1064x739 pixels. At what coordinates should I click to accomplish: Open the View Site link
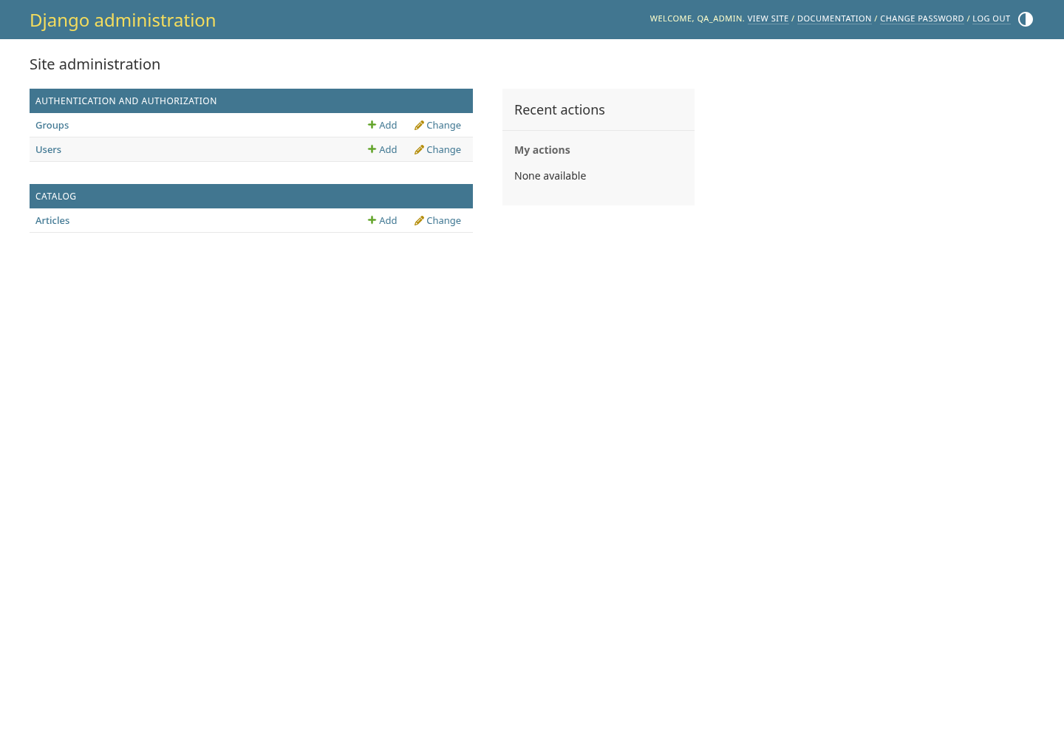(x=768, y=18)
